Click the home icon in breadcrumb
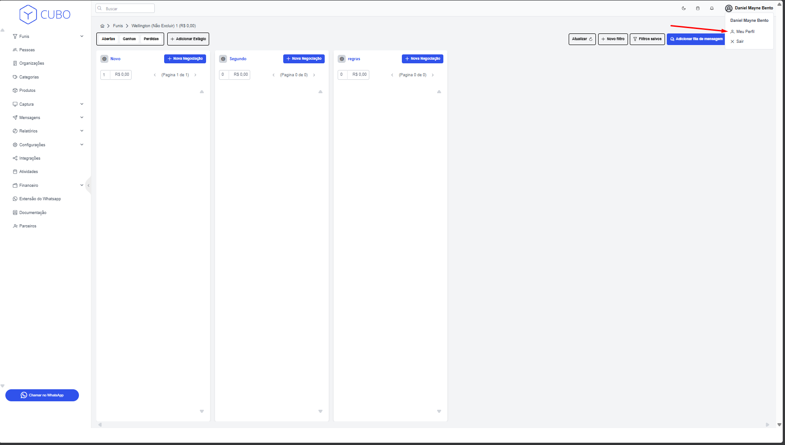The width and height of the screenshot is (785, 445). (102, 26)
